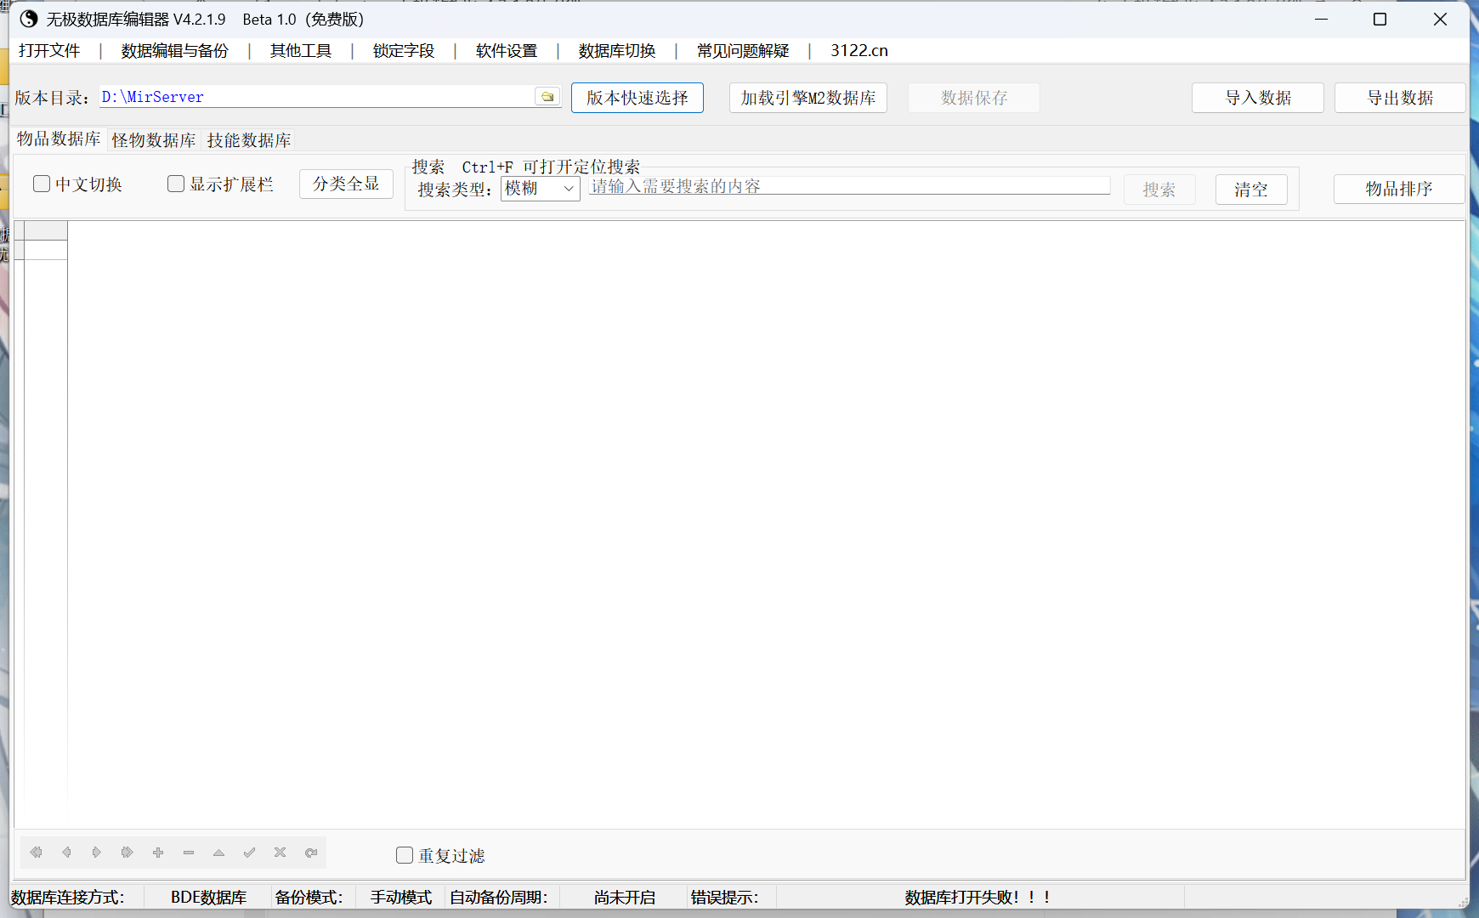The height and width of the screenshot is (918, 1479).
Task: Enable the 显示扩展栏 checkbox
Action: click(x=175, y=184)
